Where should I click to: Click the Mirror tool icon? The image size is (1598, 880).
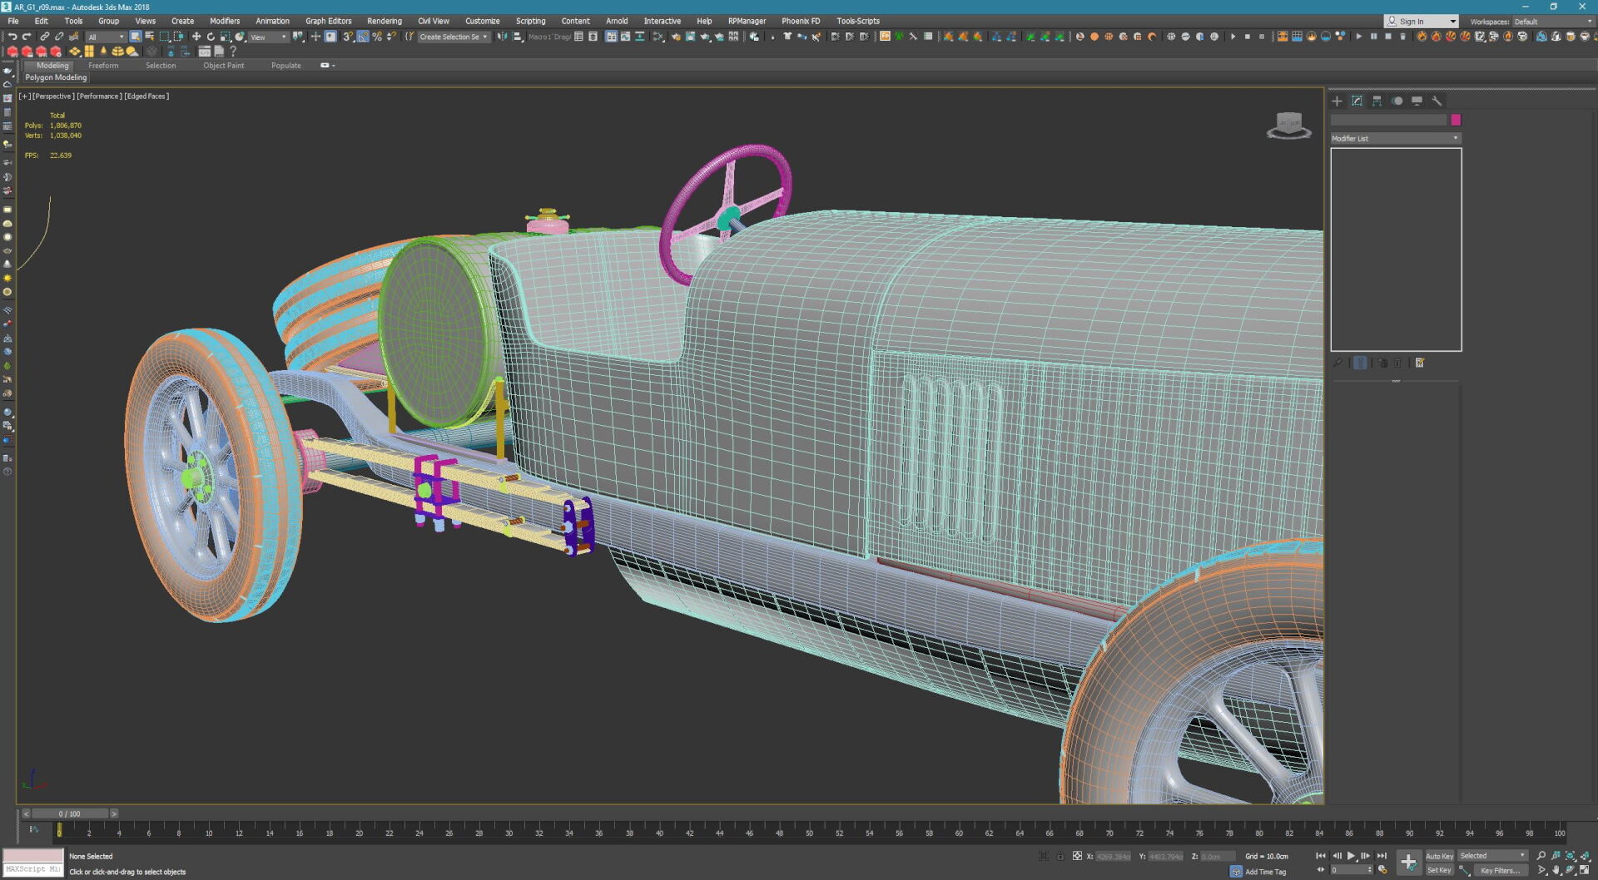502,37
